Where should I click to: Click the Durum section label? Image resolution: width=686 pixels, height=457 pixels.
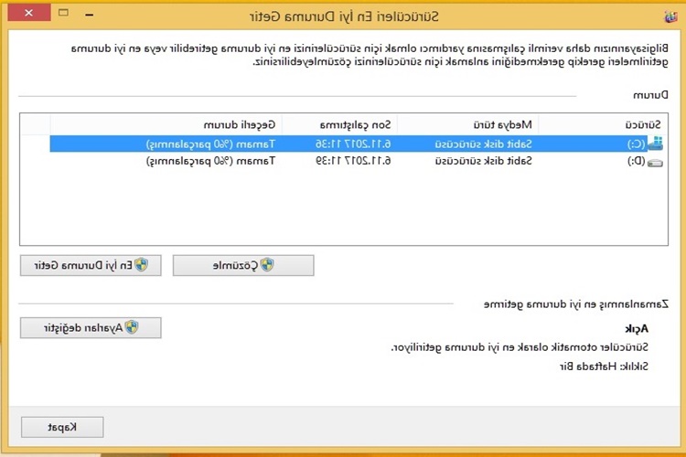[x=650, y=95]
